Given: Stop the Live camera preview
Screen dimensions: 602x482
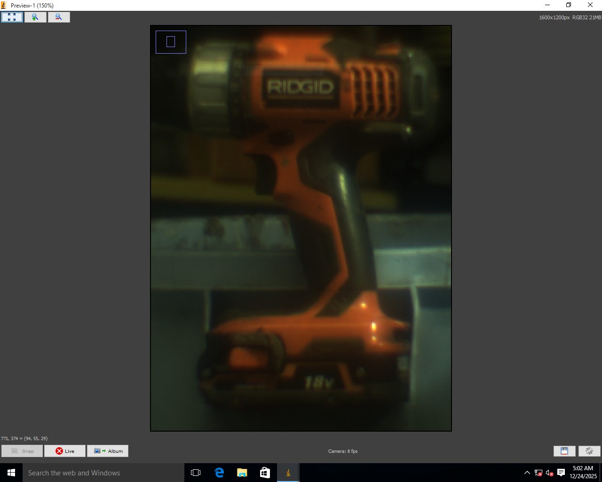Looking at the screenshot, I should tap(65, 451).
